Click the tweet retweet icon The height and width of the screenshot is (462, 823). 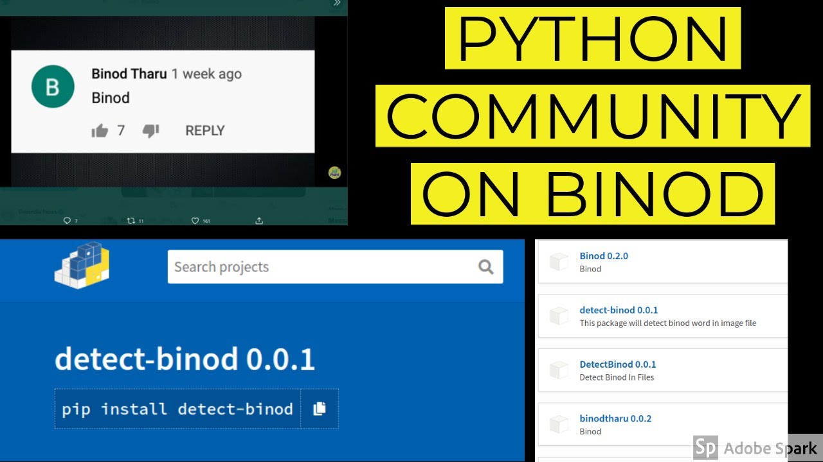point(131,221)
